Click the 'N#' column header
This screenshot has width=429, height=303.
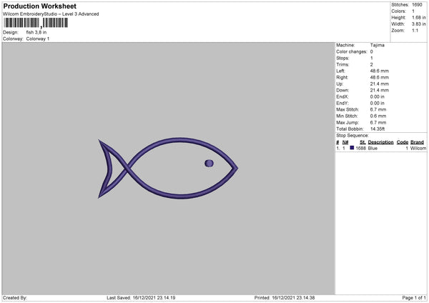[345, 142]
